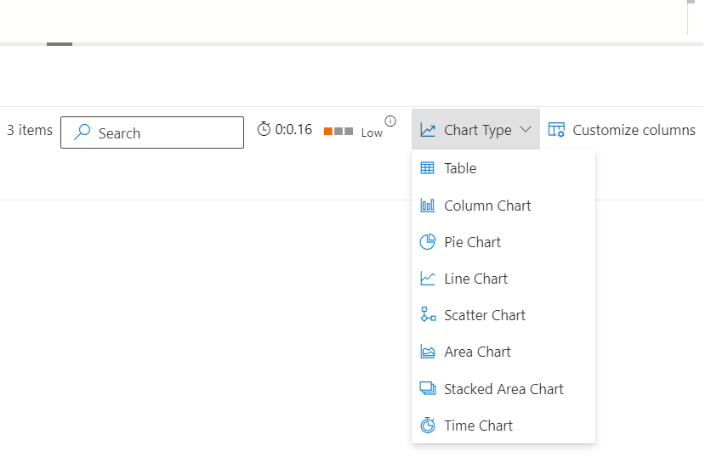The width and height of the screenshot is (711, 468).
Task: Click the Customize columns grid-gear icon
Action: pyautogui.click(x=556, y=130)
